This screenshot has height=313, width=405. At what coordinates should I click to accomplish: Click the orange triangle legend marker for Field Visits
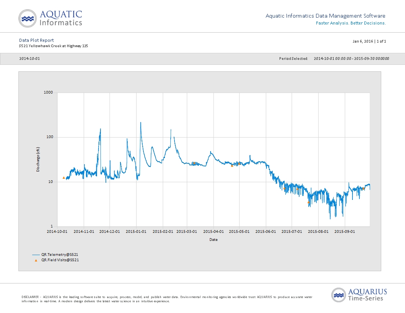36,260
